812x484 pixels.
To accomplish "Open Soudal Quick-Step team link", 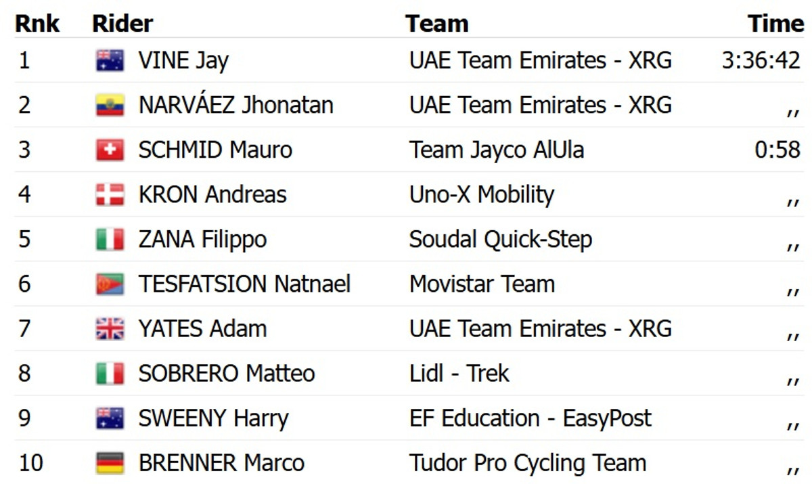I will (500, 240).
